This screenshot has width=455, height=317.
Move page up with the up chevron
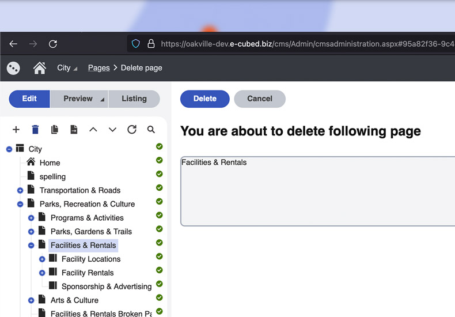(x=93, y=130)
